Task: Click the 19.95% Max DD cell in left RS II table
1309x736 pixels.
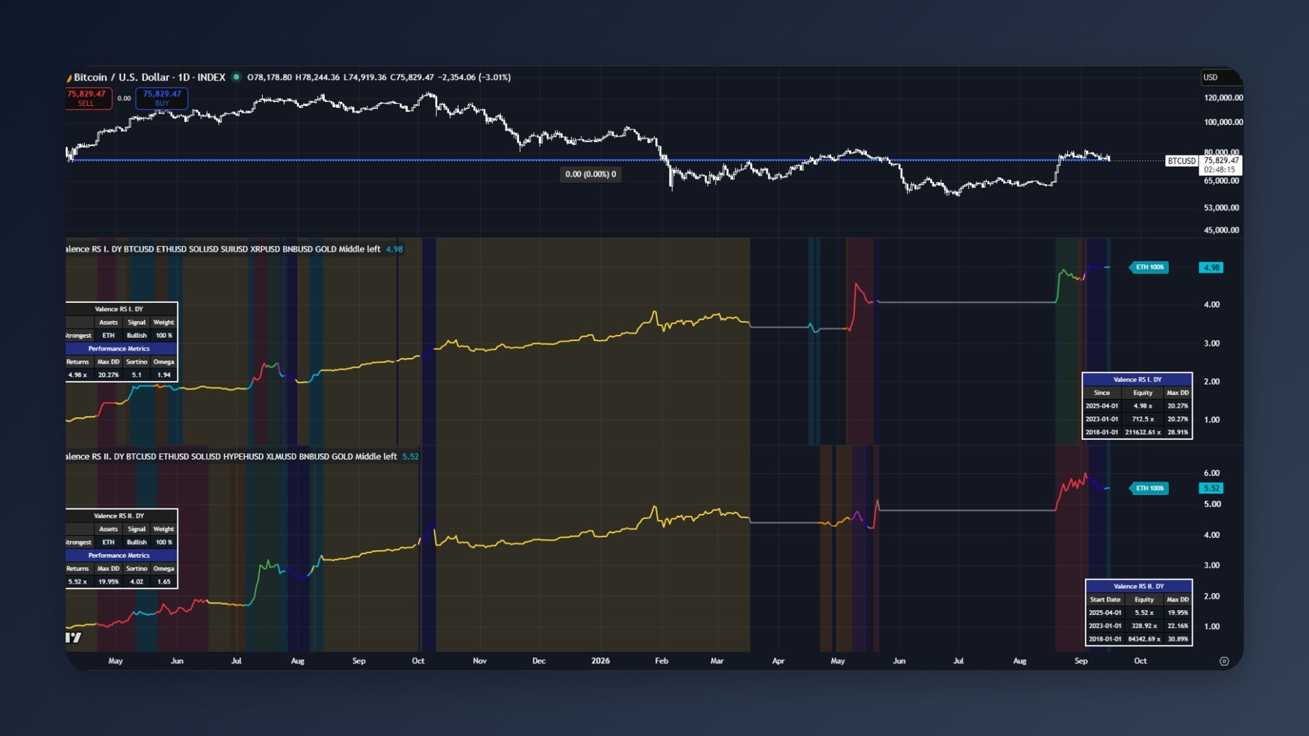Action: point(108,582)
